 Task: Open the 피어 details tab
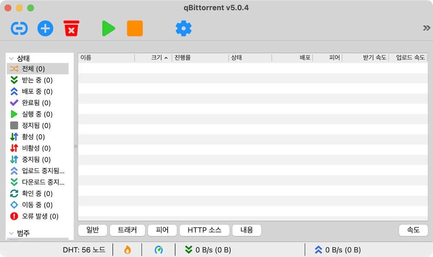coord(162,230)
